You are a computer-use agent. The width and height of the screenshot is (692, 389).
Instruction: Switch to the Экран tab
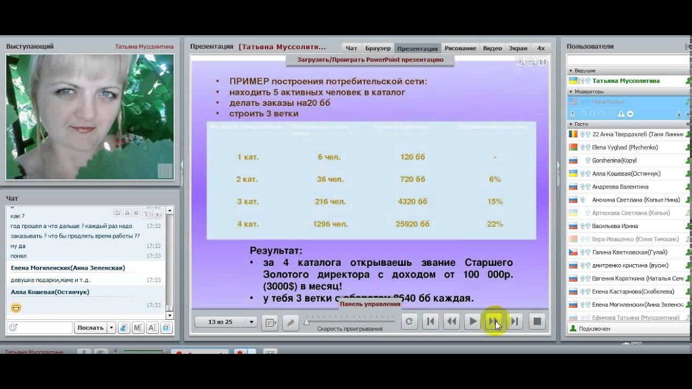[x=518, y=48]
